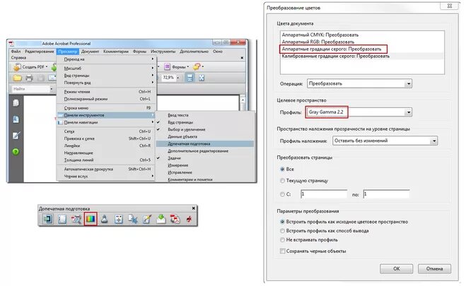Select Аппаратный CMYK: Преобразовать list row
This screenshot has height=286, width=466.
click(362, 35)
